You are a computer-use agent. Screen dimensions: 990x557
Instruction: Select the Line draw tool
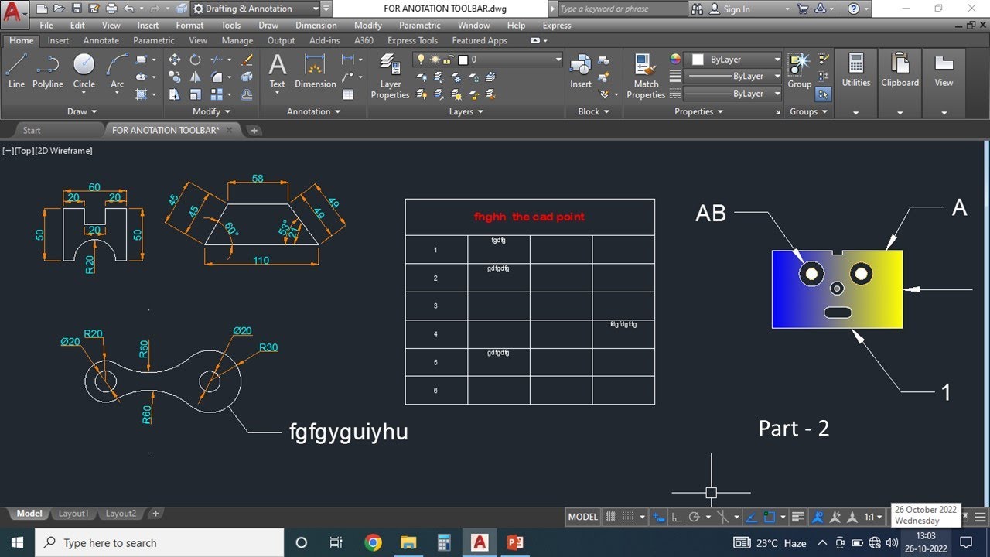tap(16, 70)
